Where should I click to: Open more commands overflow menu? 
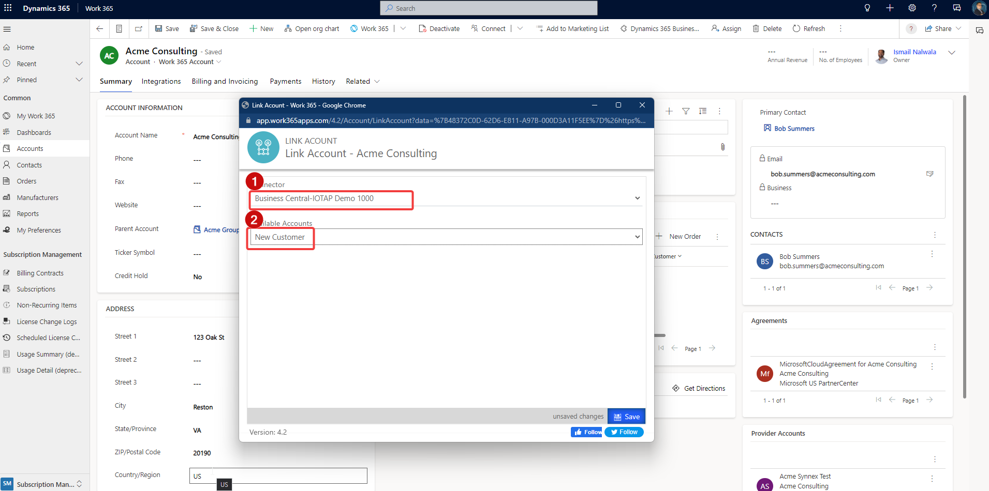coord(840,29)
